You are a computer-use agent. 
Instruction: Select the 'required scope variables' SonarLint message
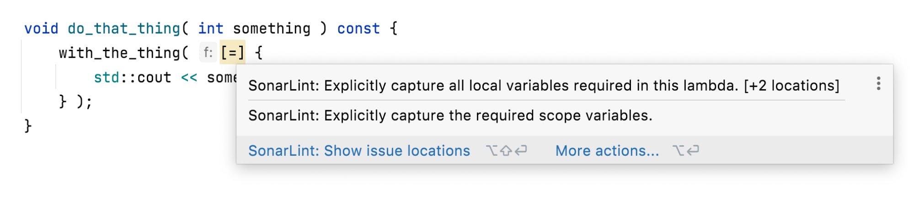point(450,116)
